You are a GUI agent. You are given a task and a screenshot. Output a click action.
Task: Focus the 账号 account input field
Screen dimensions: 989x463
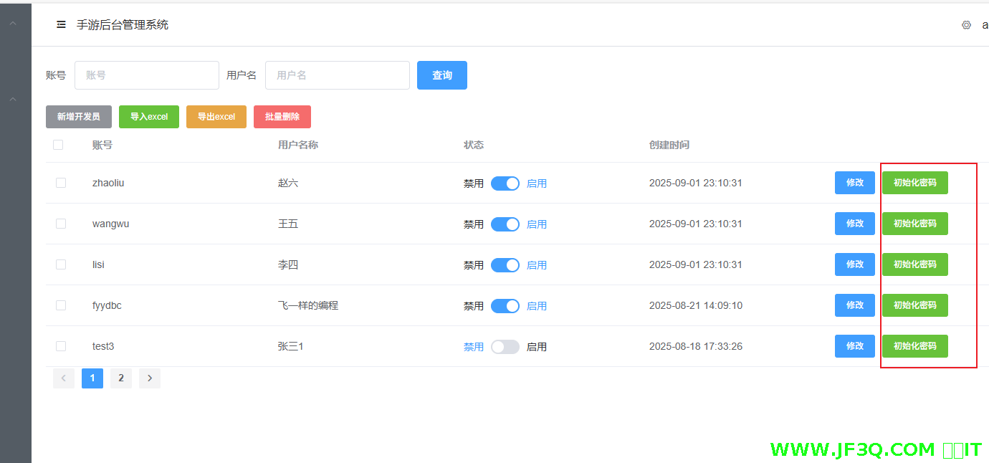pyautogui.click(x=146, y=75)
